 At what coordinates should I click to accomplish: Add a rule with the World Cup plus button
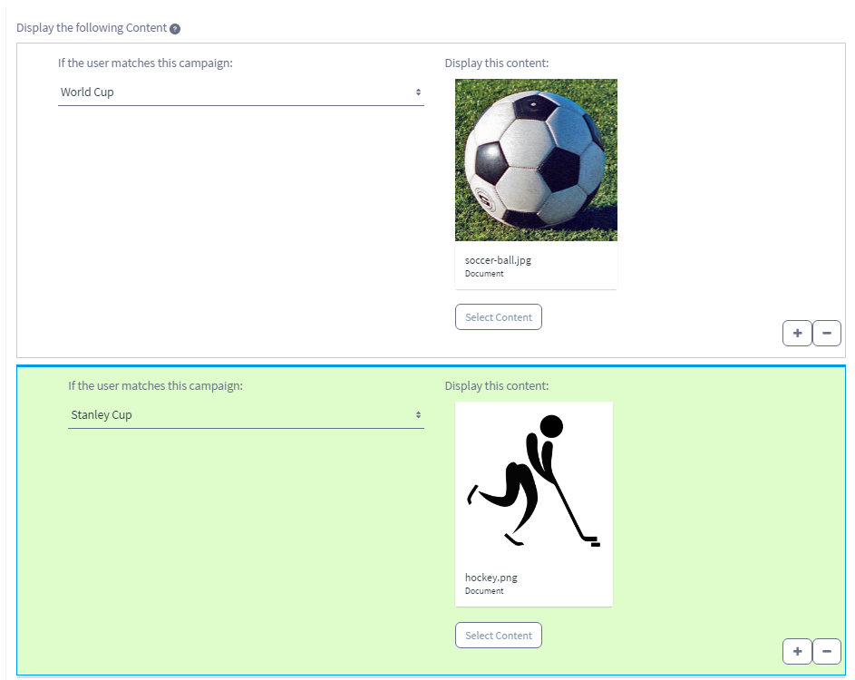pos(797,333)
